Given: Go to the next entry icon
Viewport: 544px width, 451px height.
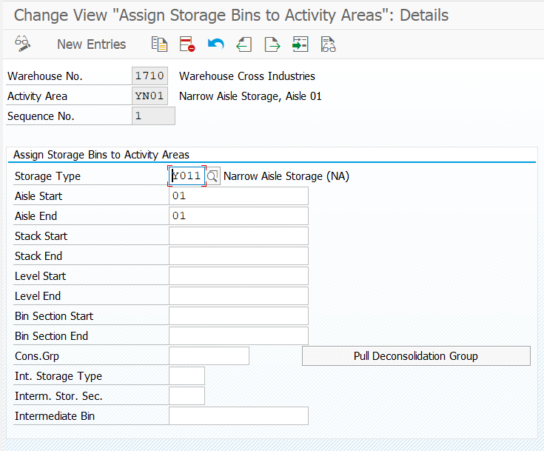Looking at the screenshot, I should pyautogui.click(x=272, y=44).
